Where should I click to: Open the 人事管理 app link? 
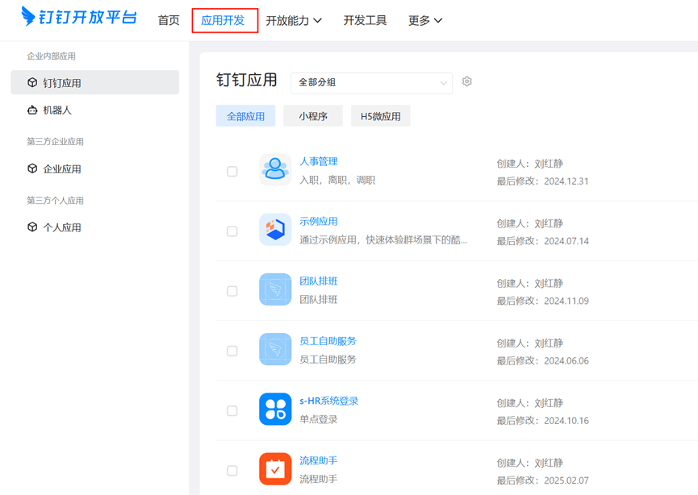pos(319,161)
